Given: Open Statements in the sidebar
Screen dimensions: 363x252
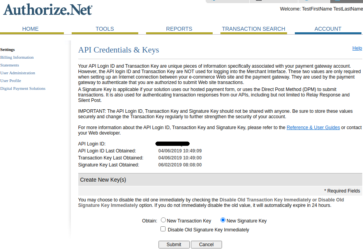Looking at the screenshot, I should click(x=9, y=65).
